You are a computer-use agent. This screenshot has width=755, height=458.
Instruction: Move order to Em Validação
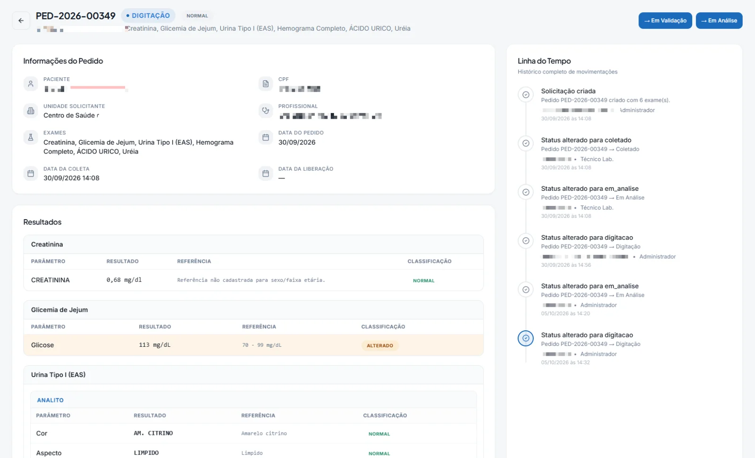[665, 21]
